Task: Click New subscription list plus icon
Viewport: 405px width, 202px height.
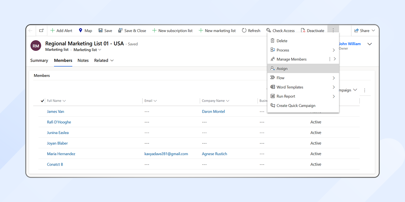Action: tap(154, 31)
